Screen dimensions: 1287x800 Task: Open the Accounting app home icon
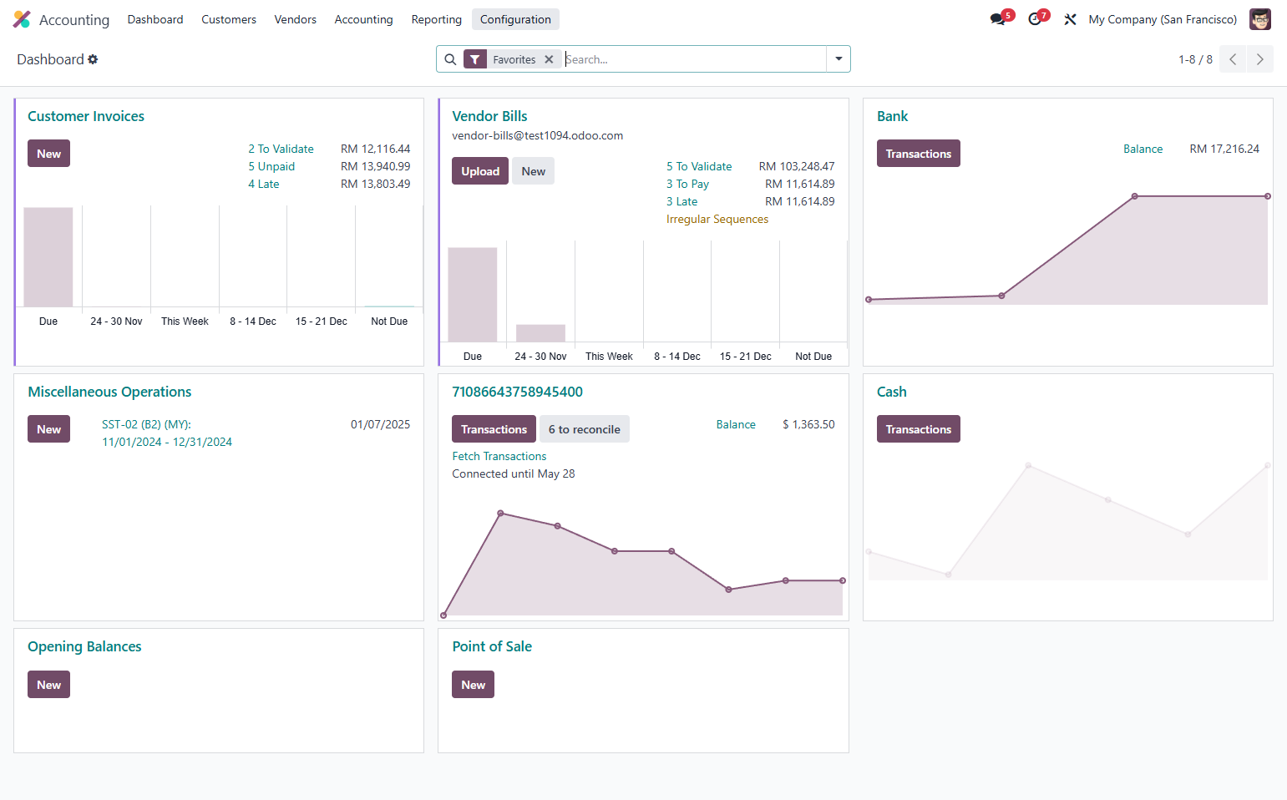[x=22, y=19]
